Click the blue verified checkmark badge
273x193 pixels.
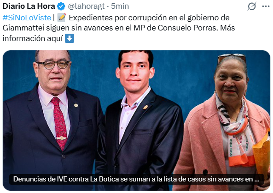click(x=61, y=6)
